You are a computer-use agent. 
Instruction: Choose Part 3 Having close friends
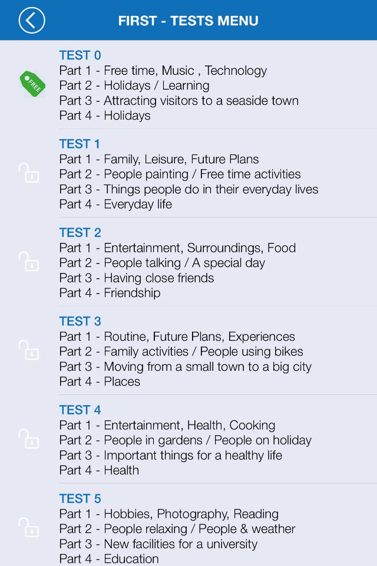[x=137, y=278]
